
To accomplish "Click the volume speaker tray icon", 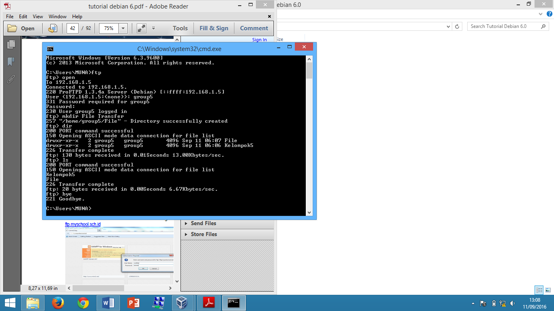I will [x=513, y=303].
